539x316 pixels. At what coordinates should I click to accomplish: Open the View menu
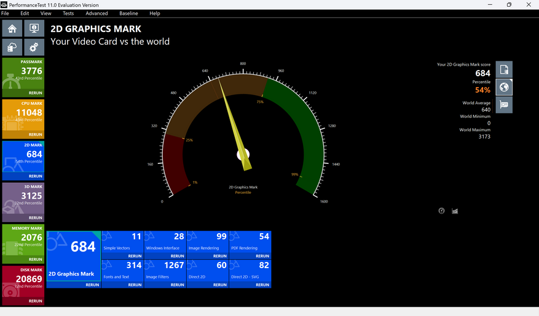45,13
